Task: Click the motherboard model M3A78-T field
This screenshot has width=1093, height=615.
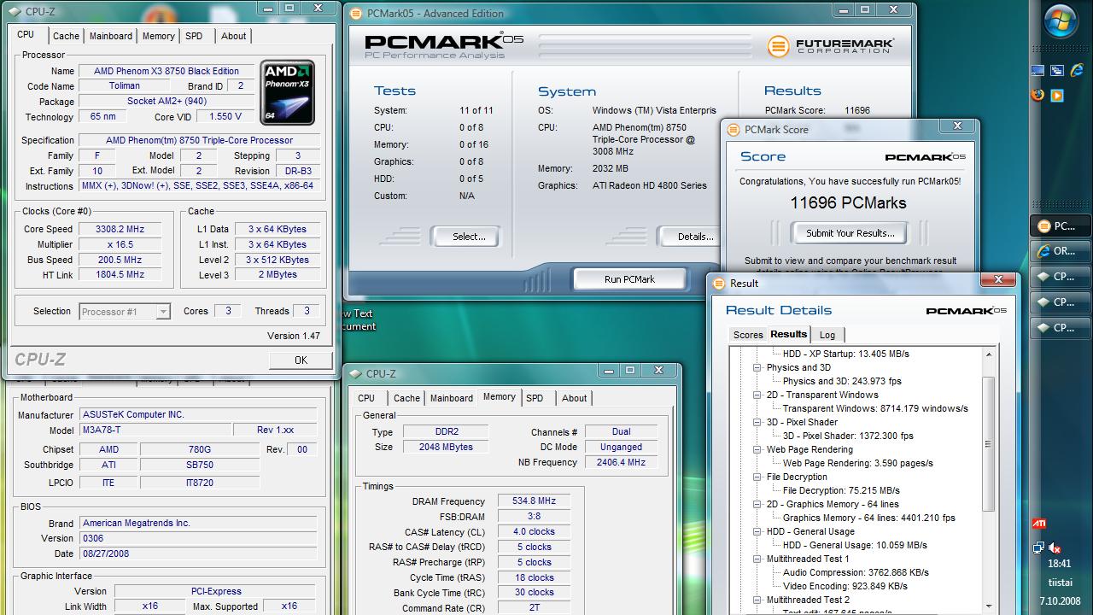Action: click(155, 430)
